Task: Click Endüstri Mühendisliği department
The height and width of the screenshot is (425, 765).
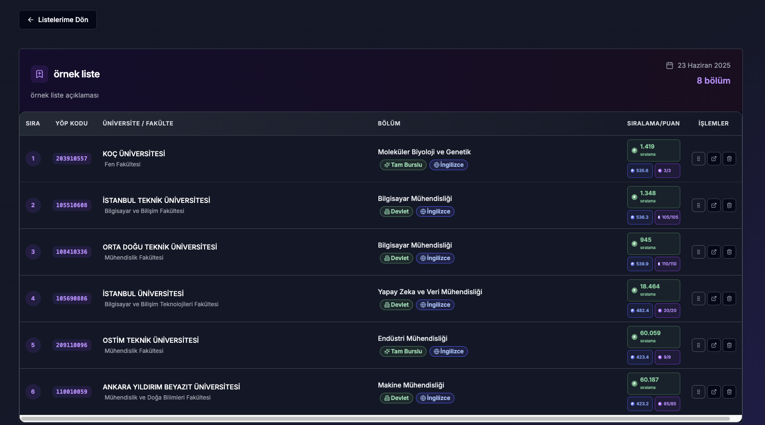Action: coord(413,338)
